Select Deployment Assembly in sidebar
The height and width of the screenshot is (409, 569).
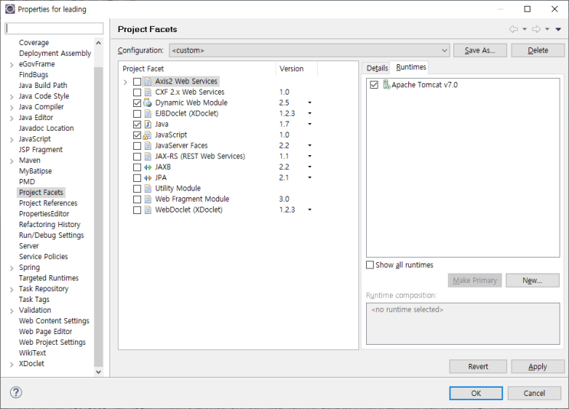coord(55,54)
